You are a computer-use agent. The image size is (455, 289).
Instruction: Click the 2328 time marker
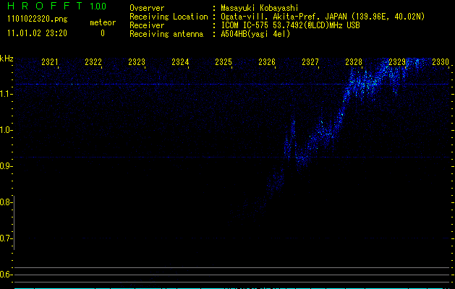pyautogui.click(x=354, y=61)
